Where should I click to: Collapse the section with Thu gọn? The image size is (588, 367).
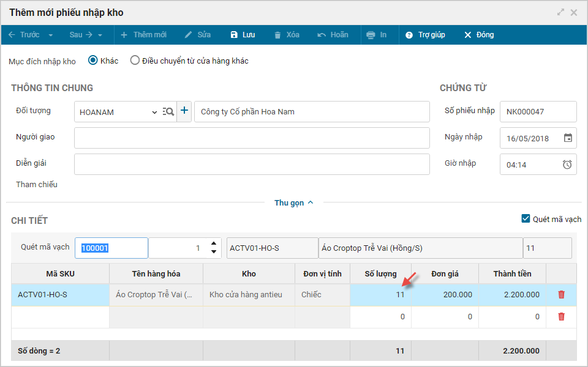pyautogui.click(x=293, y=202)
